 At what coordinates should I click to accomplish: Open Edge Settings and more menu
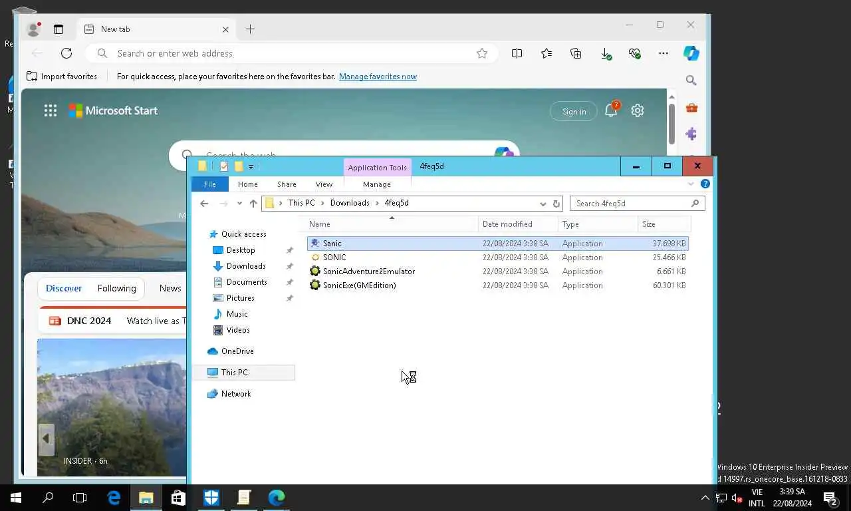pyautogui.click(x=664, y=53)
